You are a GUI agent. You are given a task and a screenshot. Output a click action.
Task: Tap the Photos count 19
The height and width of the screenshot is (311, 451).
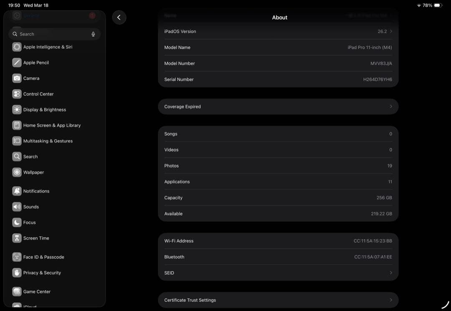tap(390, 166)
